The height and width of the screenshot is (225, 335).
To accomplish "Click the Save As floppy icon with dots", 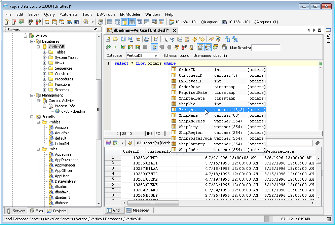I will tap(130, 39).
